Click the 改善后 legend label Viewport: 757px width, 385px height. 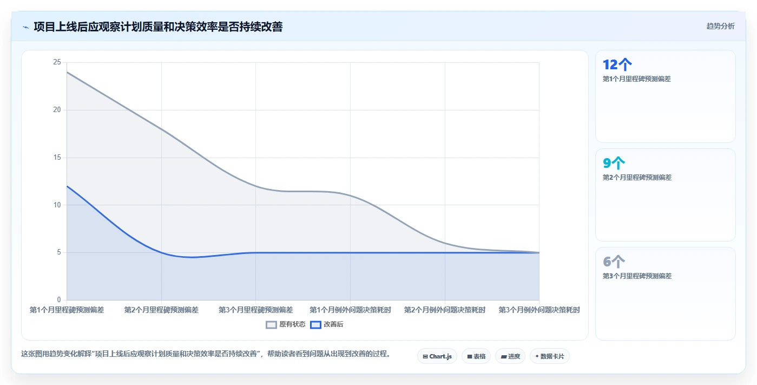pyautogui.click(x=333, y=324)
